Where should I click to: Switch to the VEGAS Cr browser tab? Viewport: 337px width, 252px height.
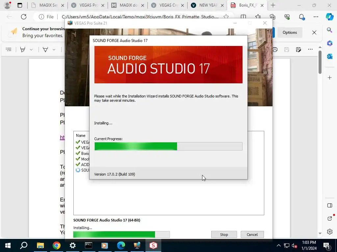168,5
